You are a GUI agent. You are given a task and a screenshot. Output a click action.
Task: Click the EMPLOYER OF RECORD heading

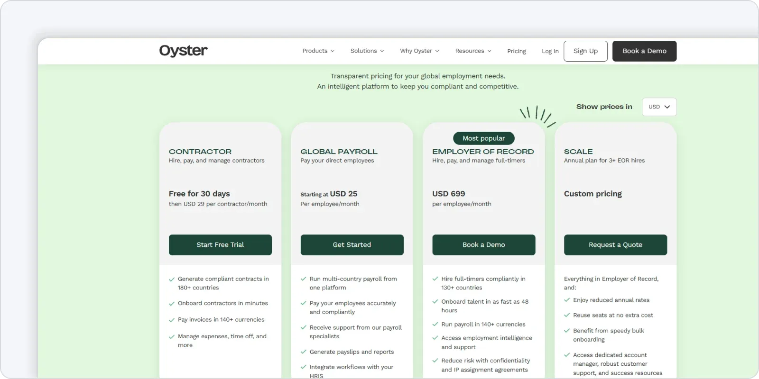pos(483,152)
